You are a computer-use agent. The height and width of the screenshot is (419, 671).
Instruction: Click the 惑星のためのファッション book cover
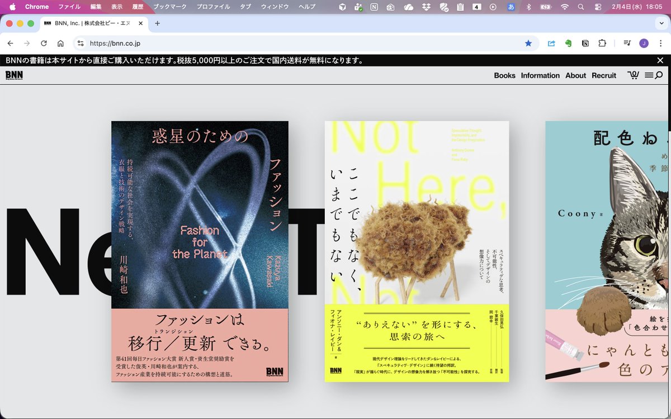(x=200, y=251)
